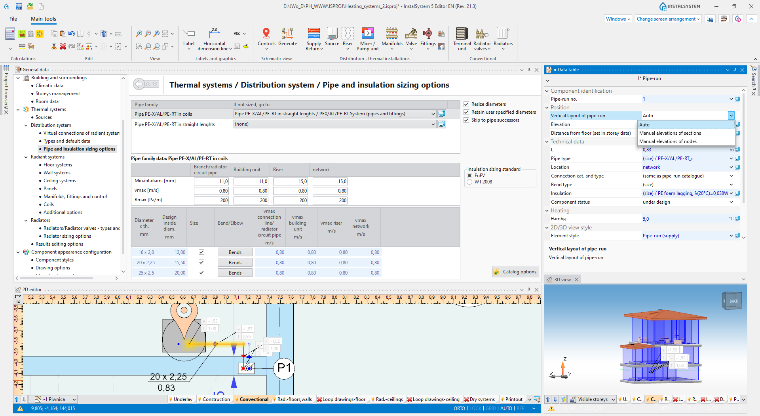Image resolution: width=760 pixels, height=416 pixels.
Task: Open the Windows dropdown
Action: (618, 19)
